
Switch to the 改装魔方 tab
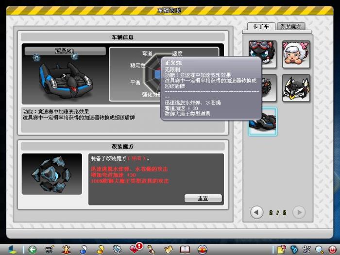coord(290,26)
